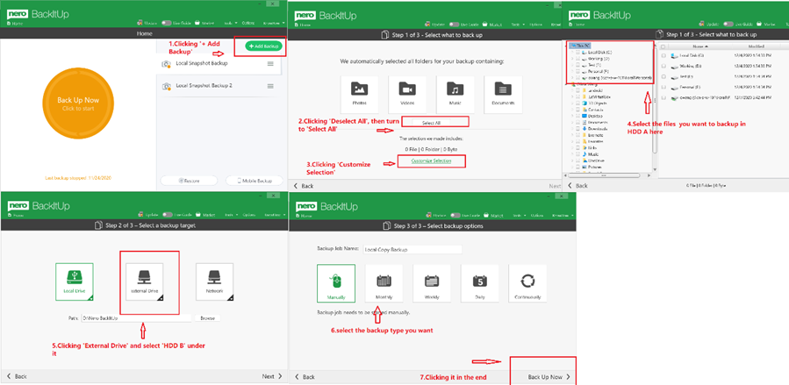Image resolution: width=789 pixels, height=385 pixels.
Task: Expand Downloads folder node in tree
Action: [572, 129]
